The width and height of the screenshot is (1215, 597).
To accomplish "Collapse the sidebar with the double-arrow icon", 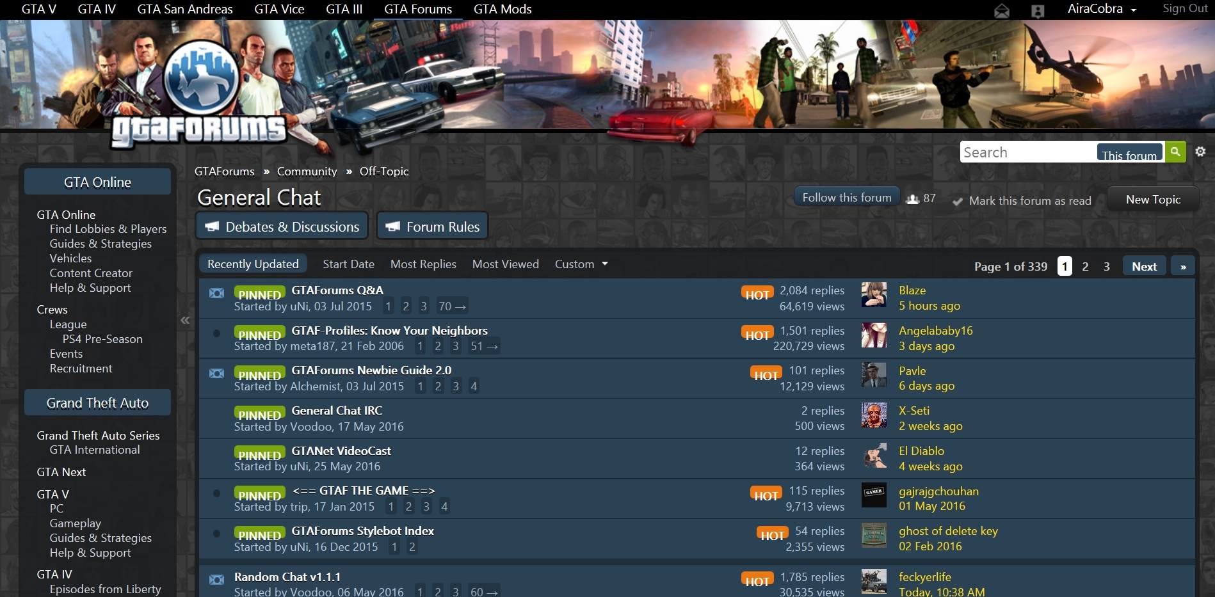I will pyautogui.click(x=185, y=320).
